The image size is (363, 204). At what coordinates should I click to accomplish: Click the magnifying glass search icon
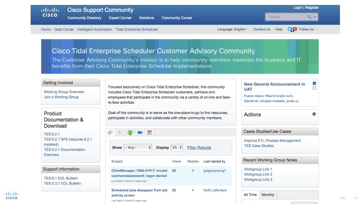[x=309, y=17]
